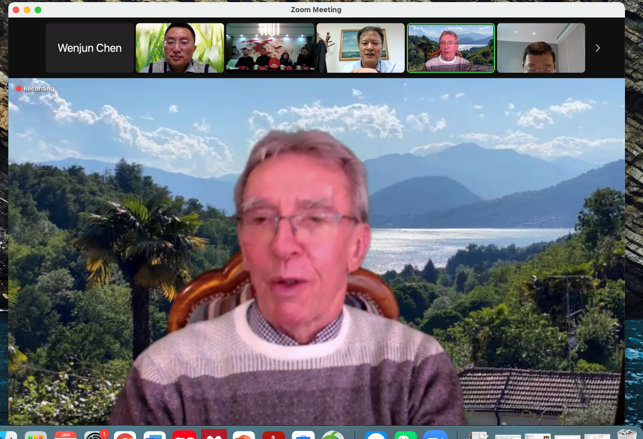Close the Zoom Meeting window
Viewport: 643px width, 439px height.
point(15,10)
